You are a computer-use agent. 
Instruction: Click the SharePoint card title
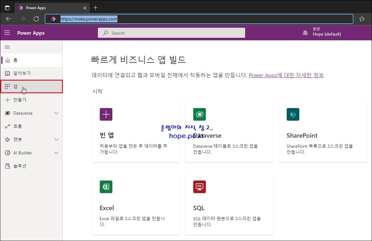(x=302, y=135)
